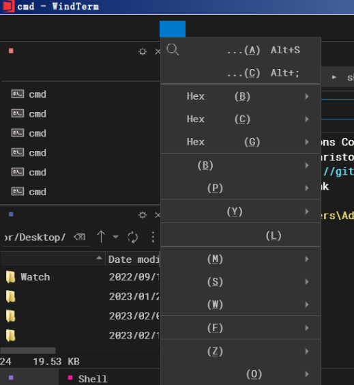Expand the plain (B) entry below Hex (G)
The image size is (354, 385).
click(241, 165)
